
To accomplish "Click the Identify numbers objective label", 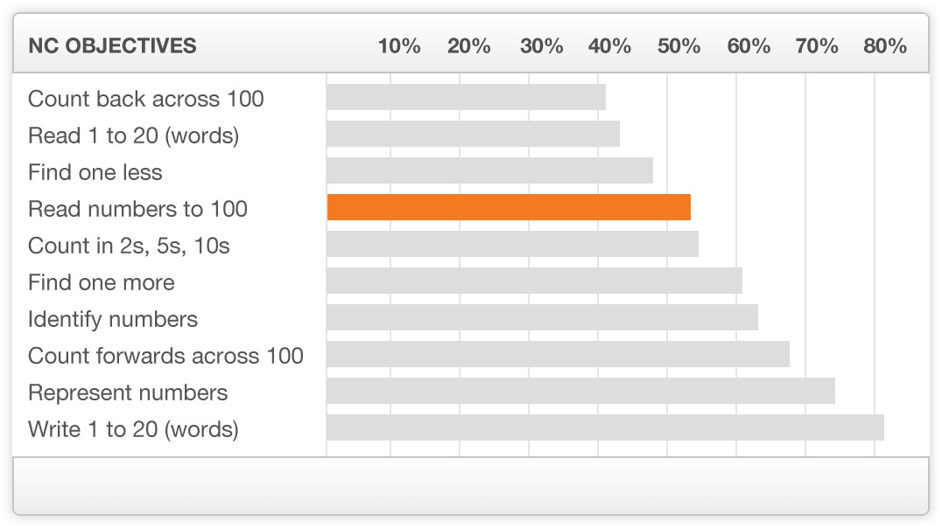I will [113, 319].
